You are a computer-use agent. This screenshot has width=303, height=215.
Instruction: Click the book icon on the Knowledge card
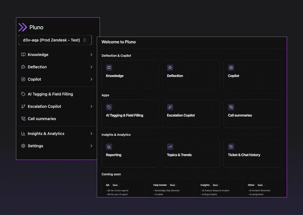coord(109,67)
